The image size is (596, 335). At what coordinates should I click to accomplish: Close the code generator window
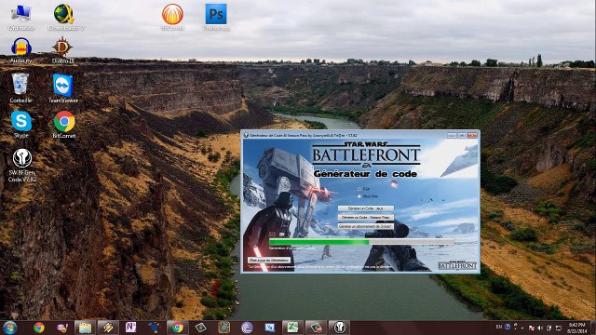click(472, 135)
